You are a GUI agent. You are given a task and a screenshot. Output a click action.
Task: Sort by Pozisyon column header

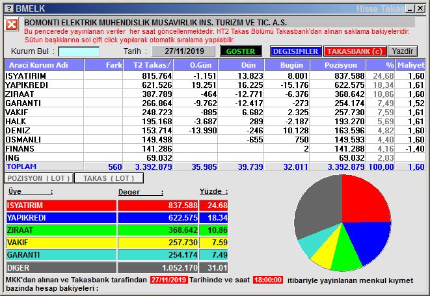pos(338,65)
